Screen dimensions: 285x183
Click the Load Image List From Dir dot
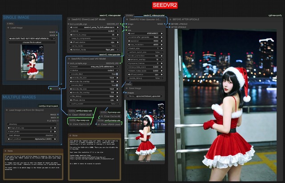pyautogui.click(x=6, y=109)
